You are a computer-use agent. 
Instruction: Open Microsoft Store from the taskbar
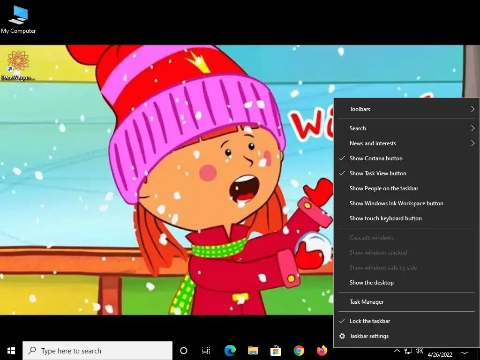tap(276, 351)
